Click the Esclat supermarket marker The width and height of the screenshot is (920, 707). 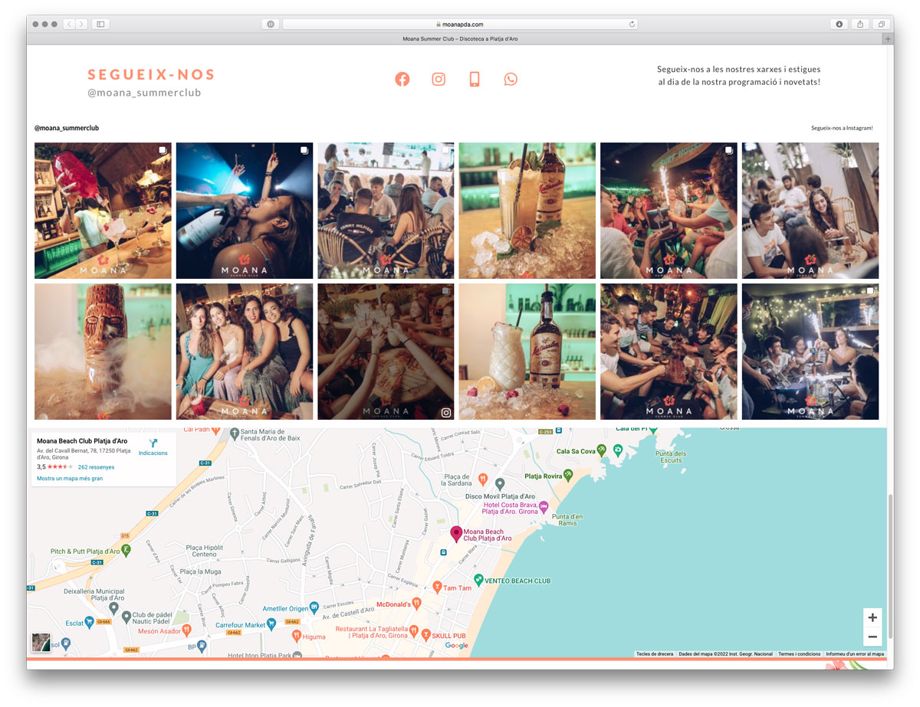[x=90, y=623]
